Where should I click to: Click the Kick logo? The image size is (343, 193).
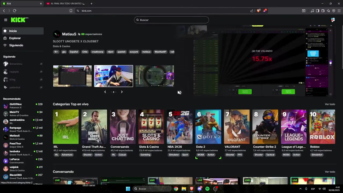[x=19, y=20]
